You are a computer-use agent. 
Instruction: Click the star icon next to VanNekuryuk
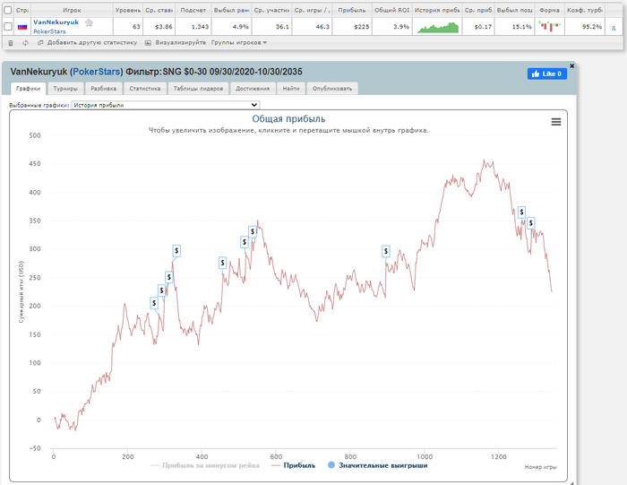(89, 22)
